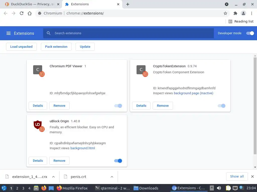Open Details for uBlock Origin
This screenshot has height=192, width=257.
(x=38, y=161)
